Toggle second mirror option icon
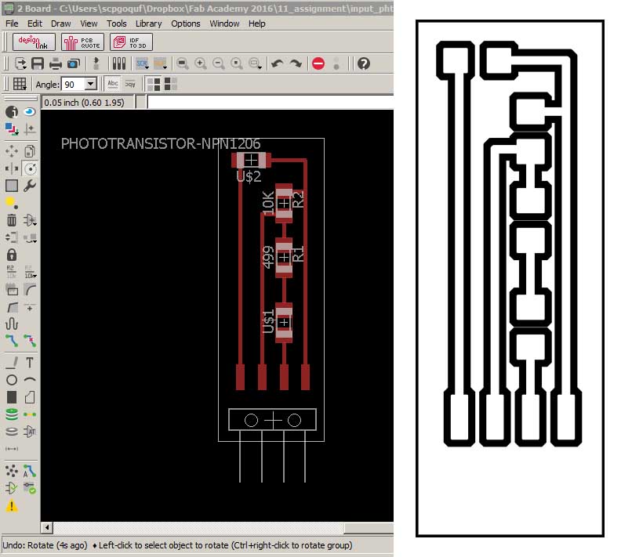The height and width of the screenshot is (557, 621). (171, 84)
